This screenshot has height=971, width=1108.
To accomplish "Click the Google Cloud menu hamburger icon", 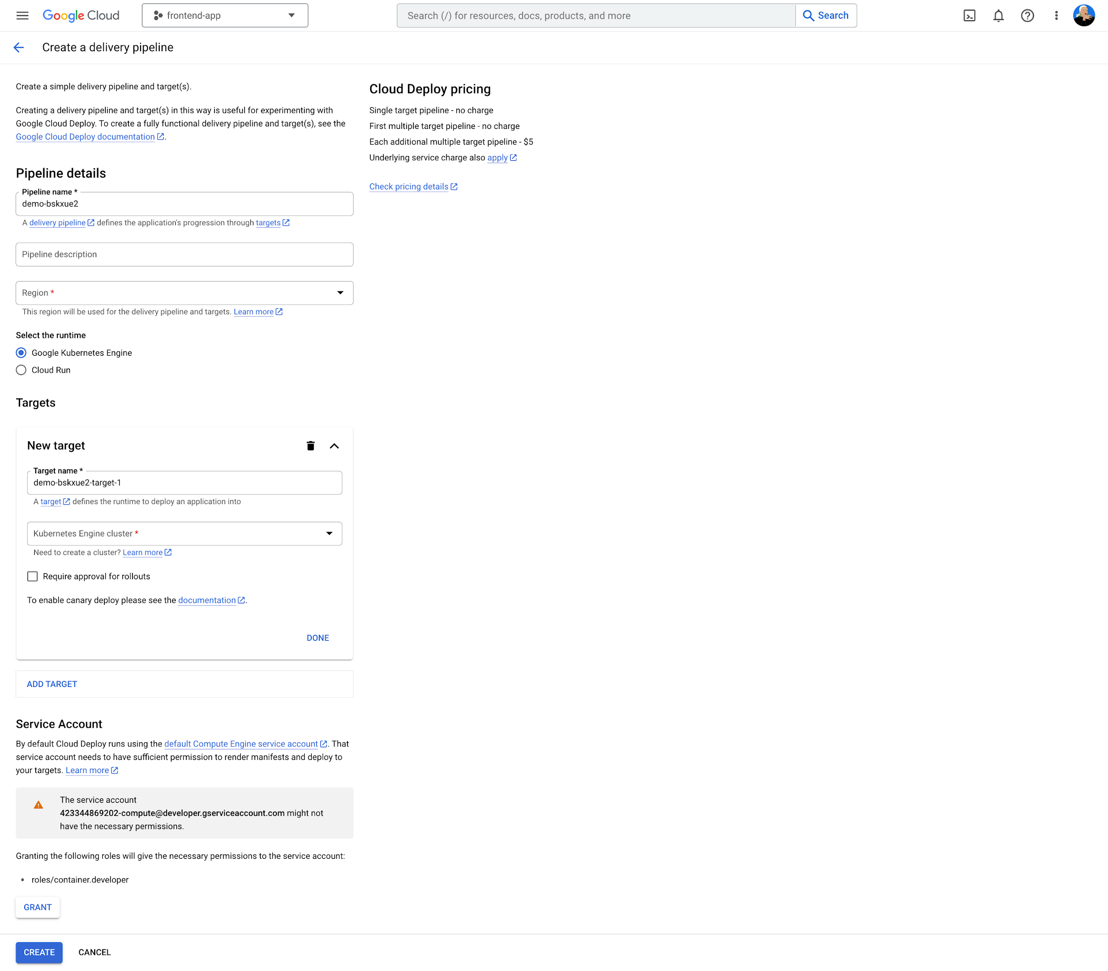I will [x=23, y=15].
